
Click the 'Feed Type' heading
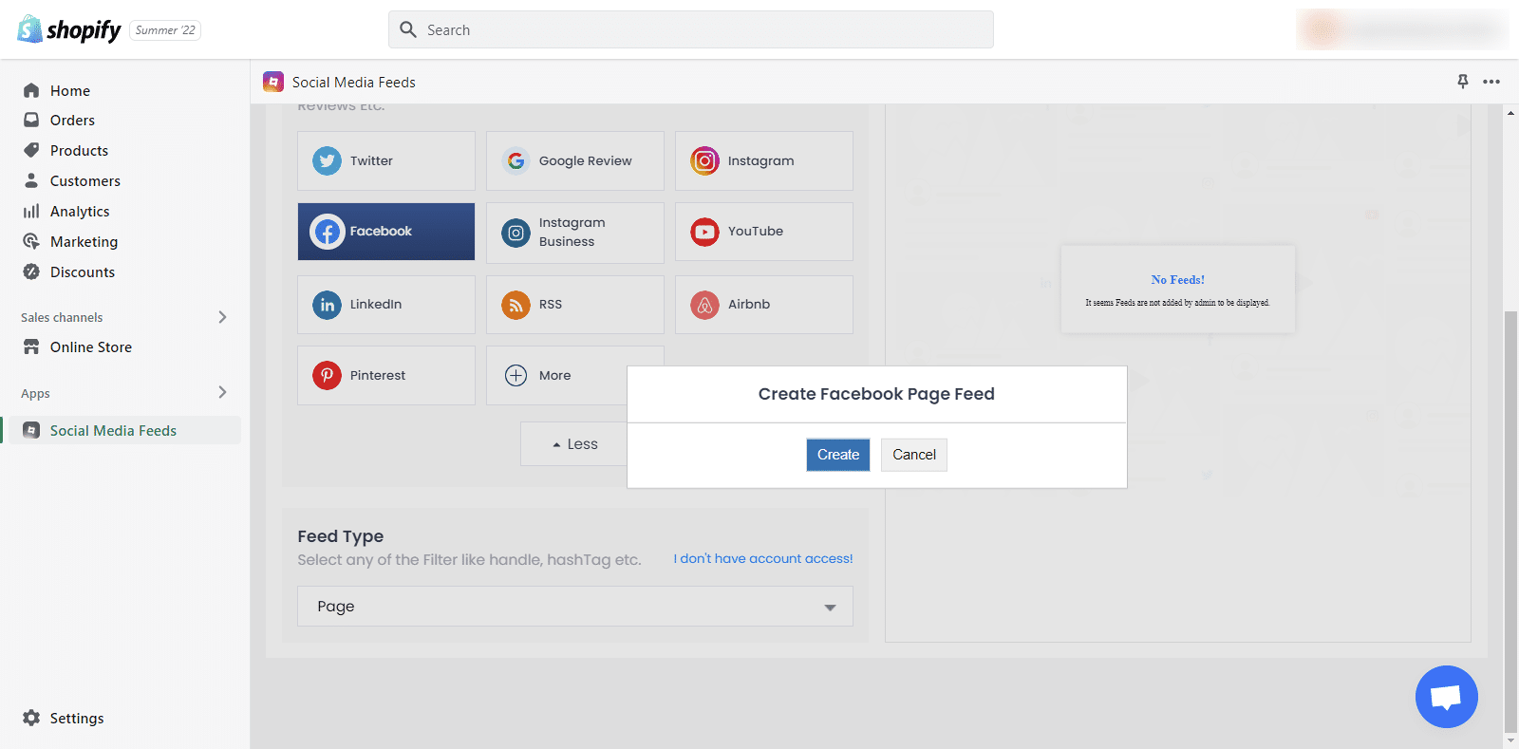[x=341, y=536]
